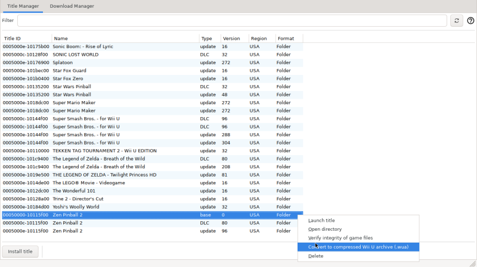477x267 pixels.
Task: Open the help question mark icon
Action: (x=470, y=21)
